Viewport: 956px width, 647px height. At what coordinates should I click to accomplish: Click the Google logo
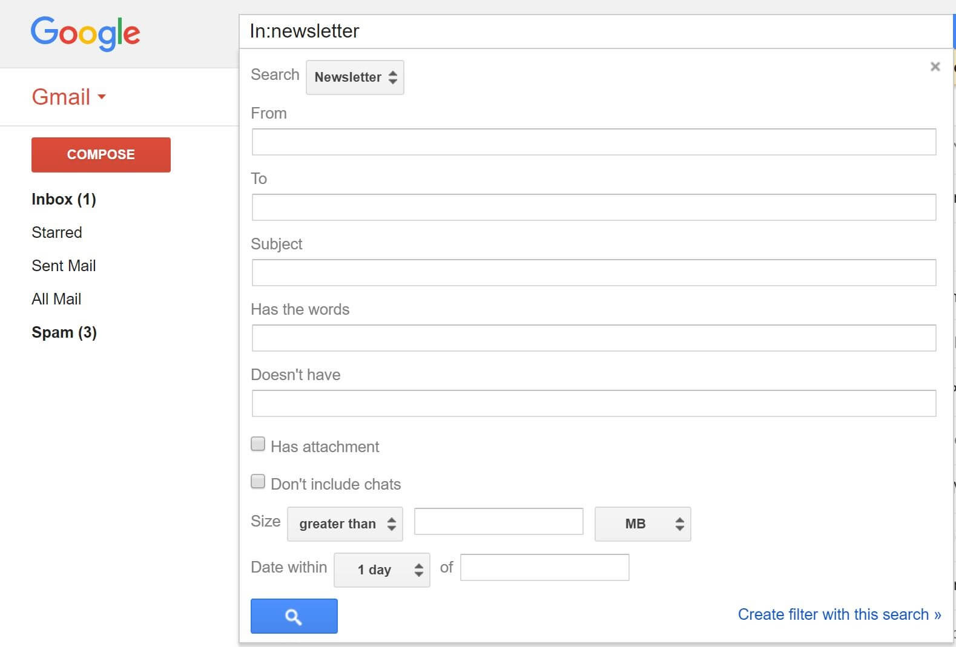85,33
